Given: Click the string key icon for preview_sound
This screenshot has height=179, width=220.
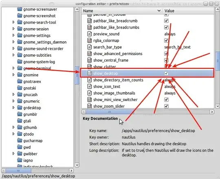Looking at the screenshot, I should point(89,34).
